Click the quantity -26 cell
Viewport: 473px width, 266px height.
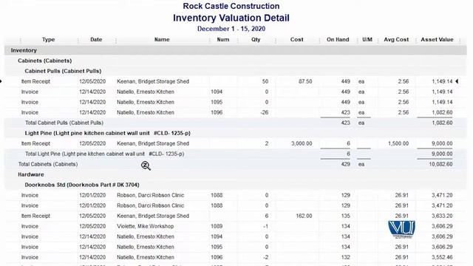click(x=265, y=112)
